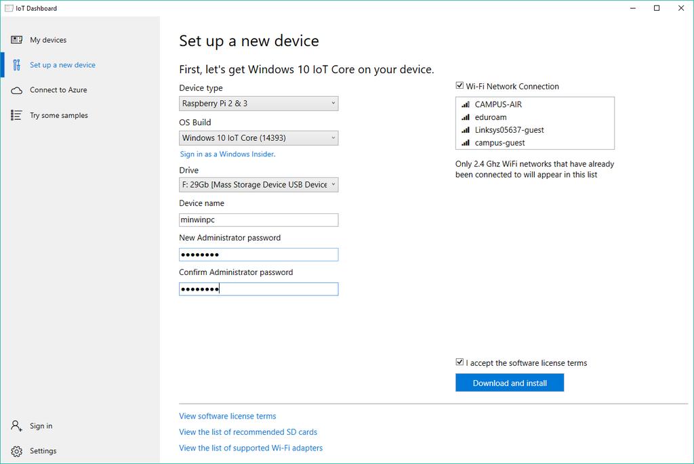The width and height of the screenshot is (694, 464).
Task: Select the CAMPUS-AIR network name
Action: coord(498,104)
